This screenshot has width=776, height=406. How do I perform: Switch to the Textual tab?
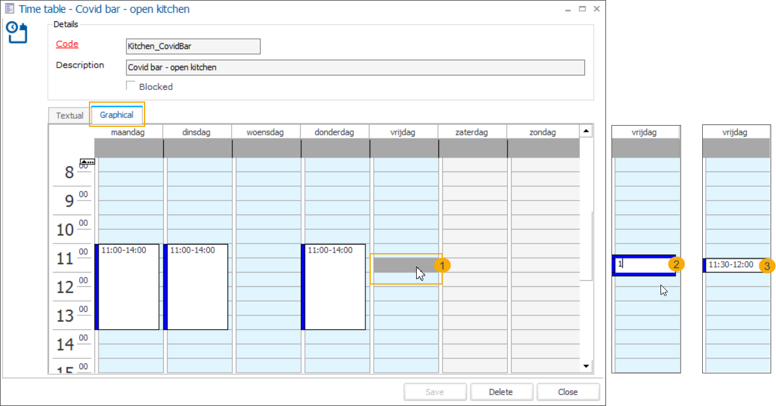pyautogui.click(x=69, y=115)
